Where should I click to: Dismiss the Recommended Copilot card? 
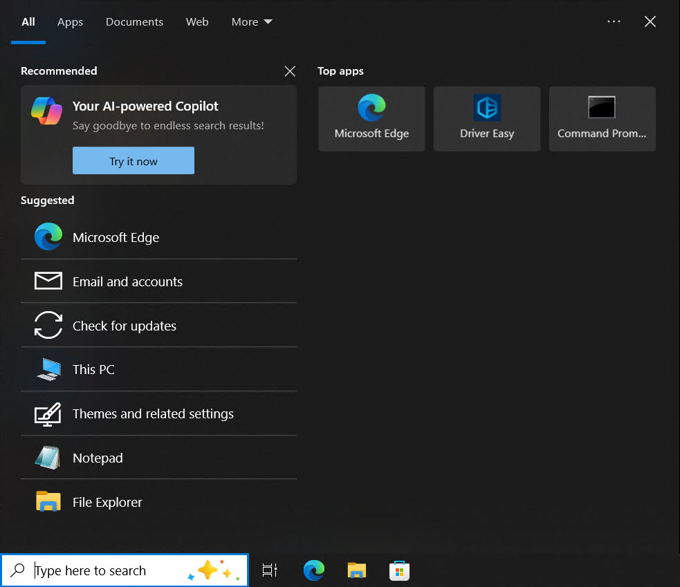coord(290,71)
